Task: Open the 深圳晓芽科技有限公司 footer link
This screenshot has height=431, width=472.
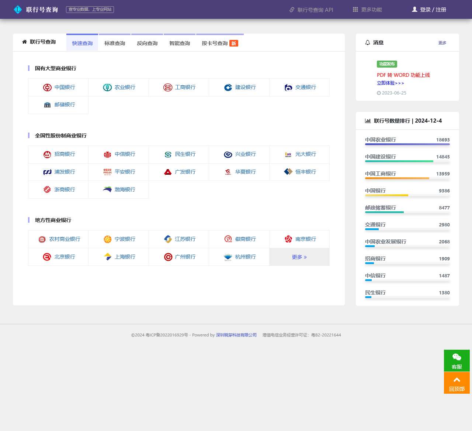Action: [x=236, y=335]
